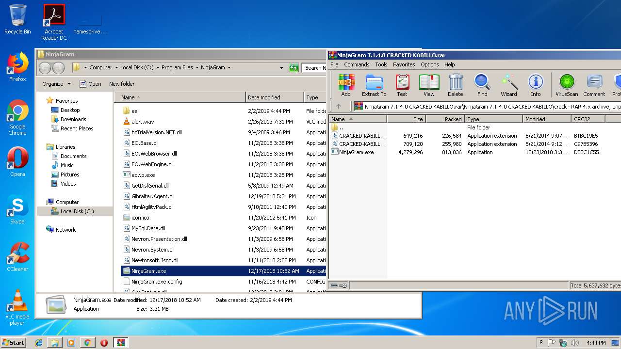621x349 pixels.
Task: Select Music library
Action: [67, 165]
